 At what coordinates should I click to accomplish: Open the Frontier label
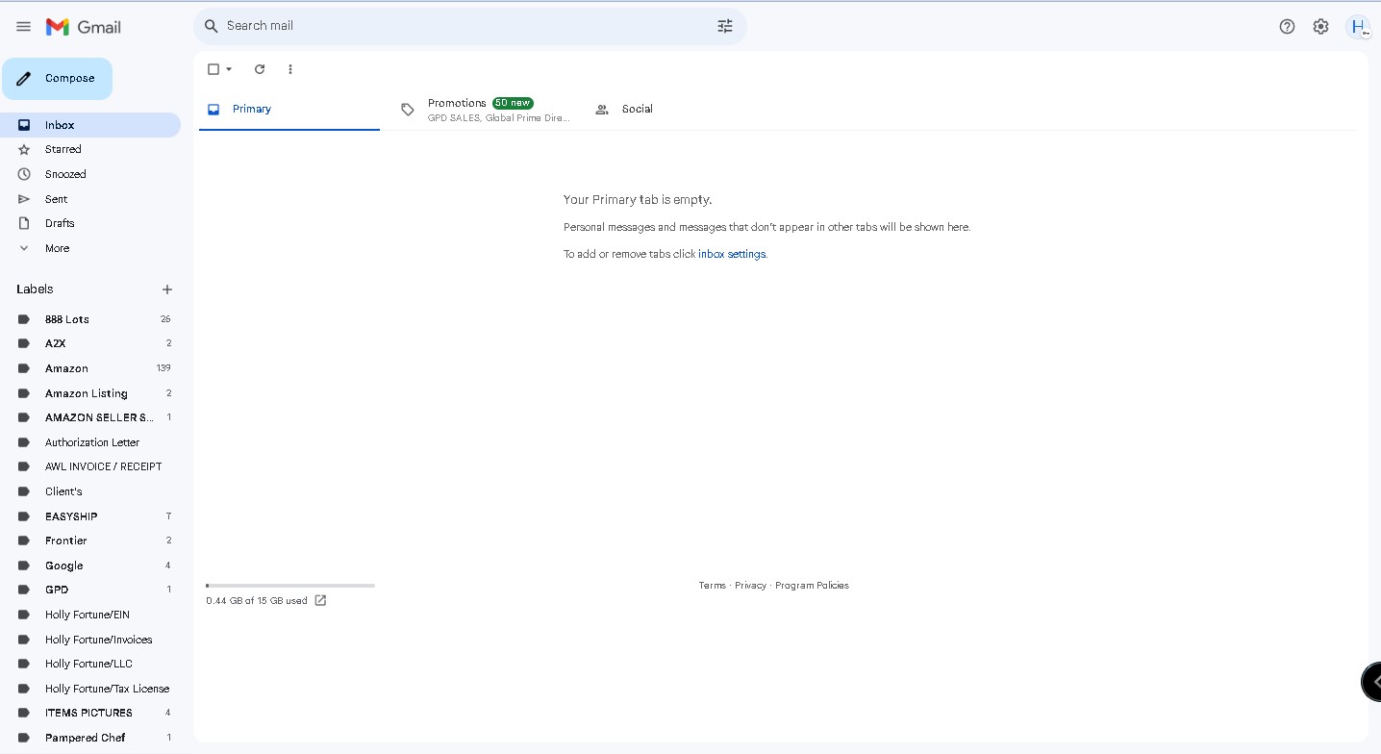tap(90, 540)
